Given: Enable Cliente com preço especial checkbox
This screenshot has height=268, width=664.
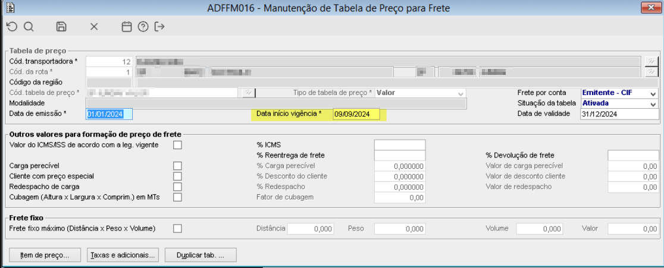Looking at the screenshot, I should (x=177, y=176).
